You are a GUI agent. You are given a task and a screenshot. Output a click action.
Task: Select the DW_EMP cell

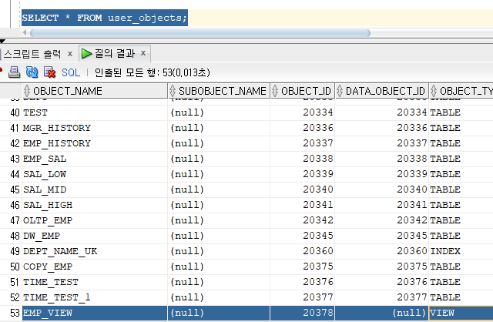pos(95,236)
